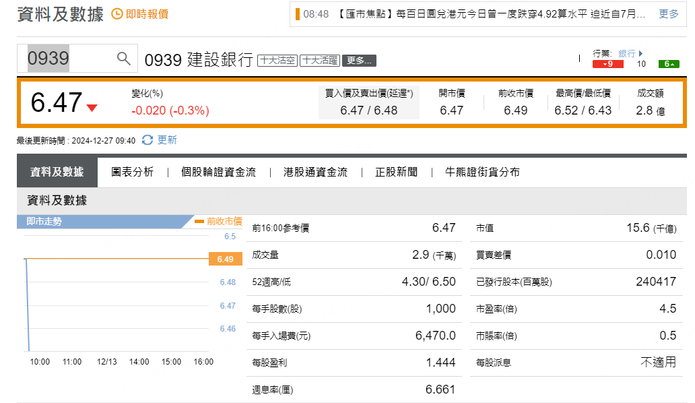Expand the 更多... tags button

pyautogui.click(x=359, y=60)
